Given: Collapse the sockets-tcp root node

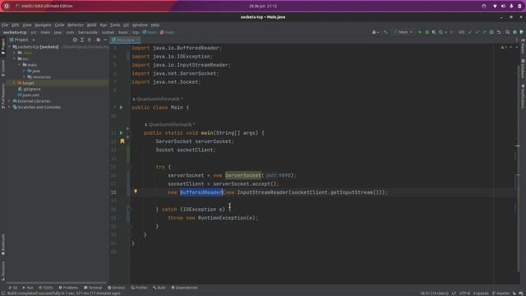Looking at the screenshot, I should pos(10,47).
